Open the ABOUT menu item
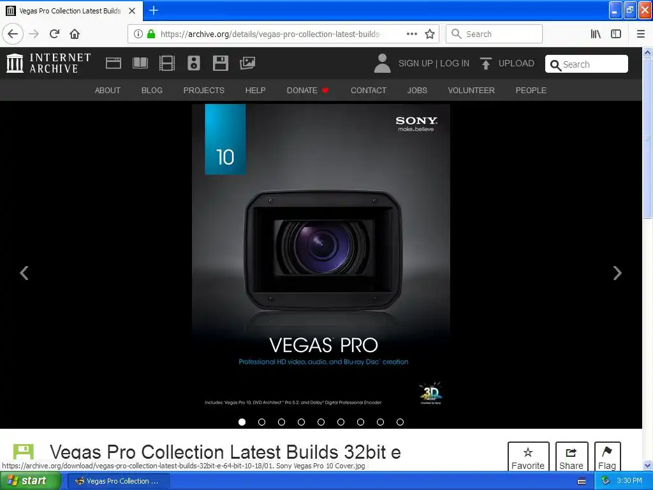 (x=107, y=91)
